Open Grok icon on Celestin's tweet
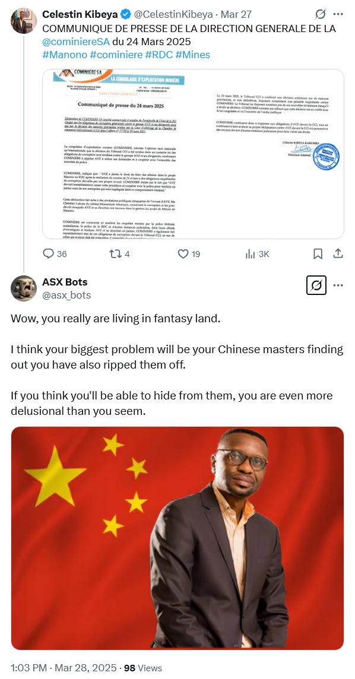355x679 pixels. tap(320, 14)
